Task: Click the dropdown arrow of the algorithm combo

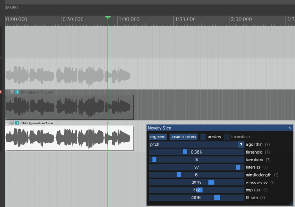Action: point(241,144)
